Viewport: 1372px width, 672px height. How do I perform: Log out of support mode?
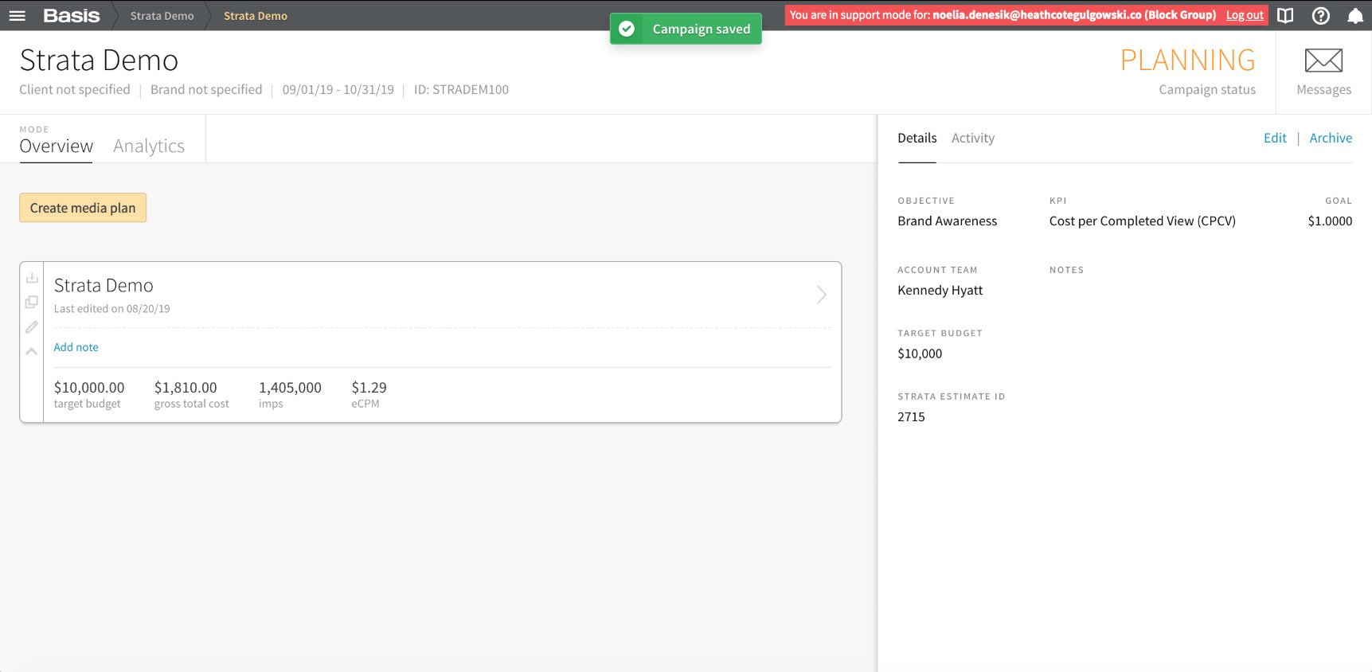1245,15
